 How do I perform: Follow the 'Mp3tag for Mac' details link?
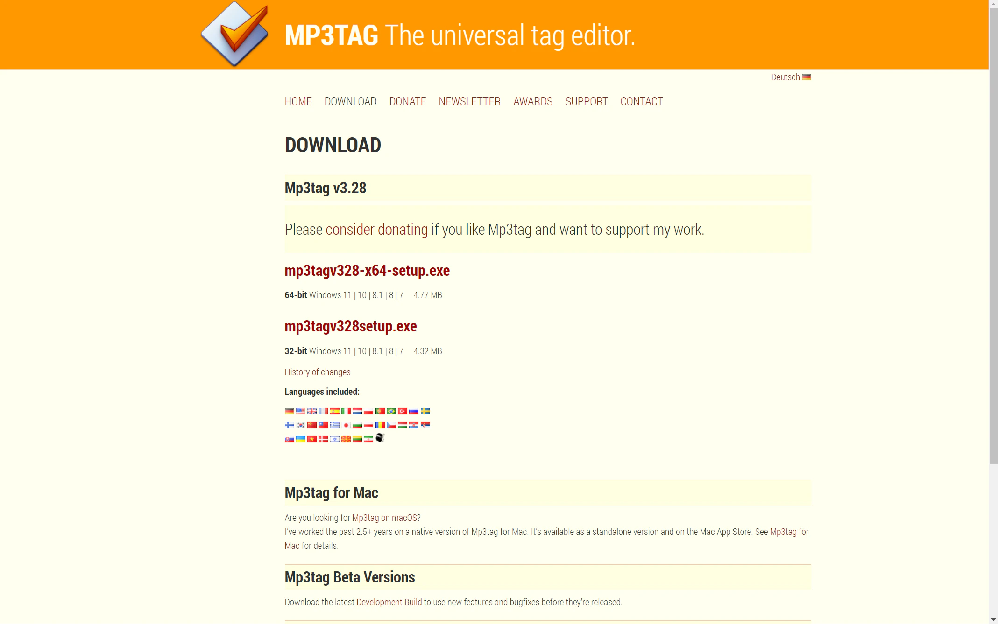pyautogui.click(x=789, y=532)
